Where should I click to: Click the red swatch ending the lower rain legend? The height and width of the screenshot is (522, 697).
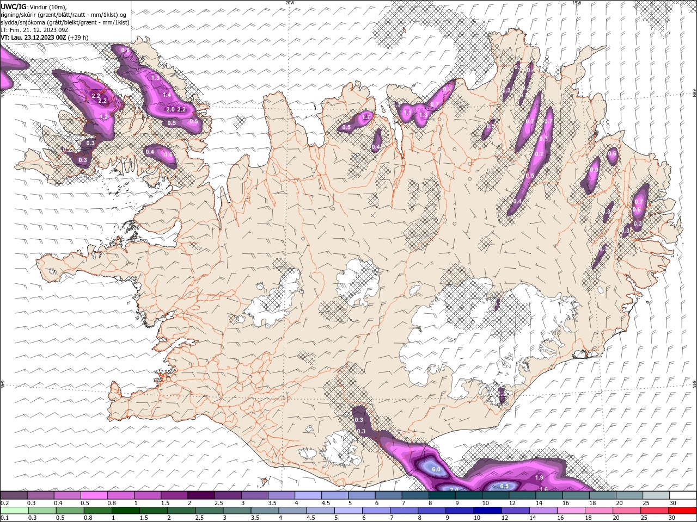(x=682, y=511)
